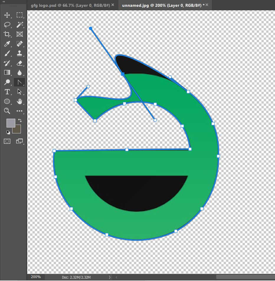Select the Lasso tool
The height and width of the screenshot is (281, 275).
[x=7, y=24]
